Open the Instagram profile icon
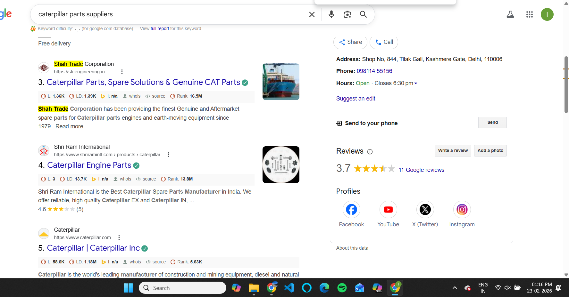 coord(462,210)
